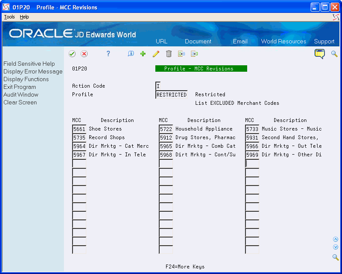This screenshot has width=342, height=274.
Task: Open the Email banner link
Action: [x=240, y=41]
